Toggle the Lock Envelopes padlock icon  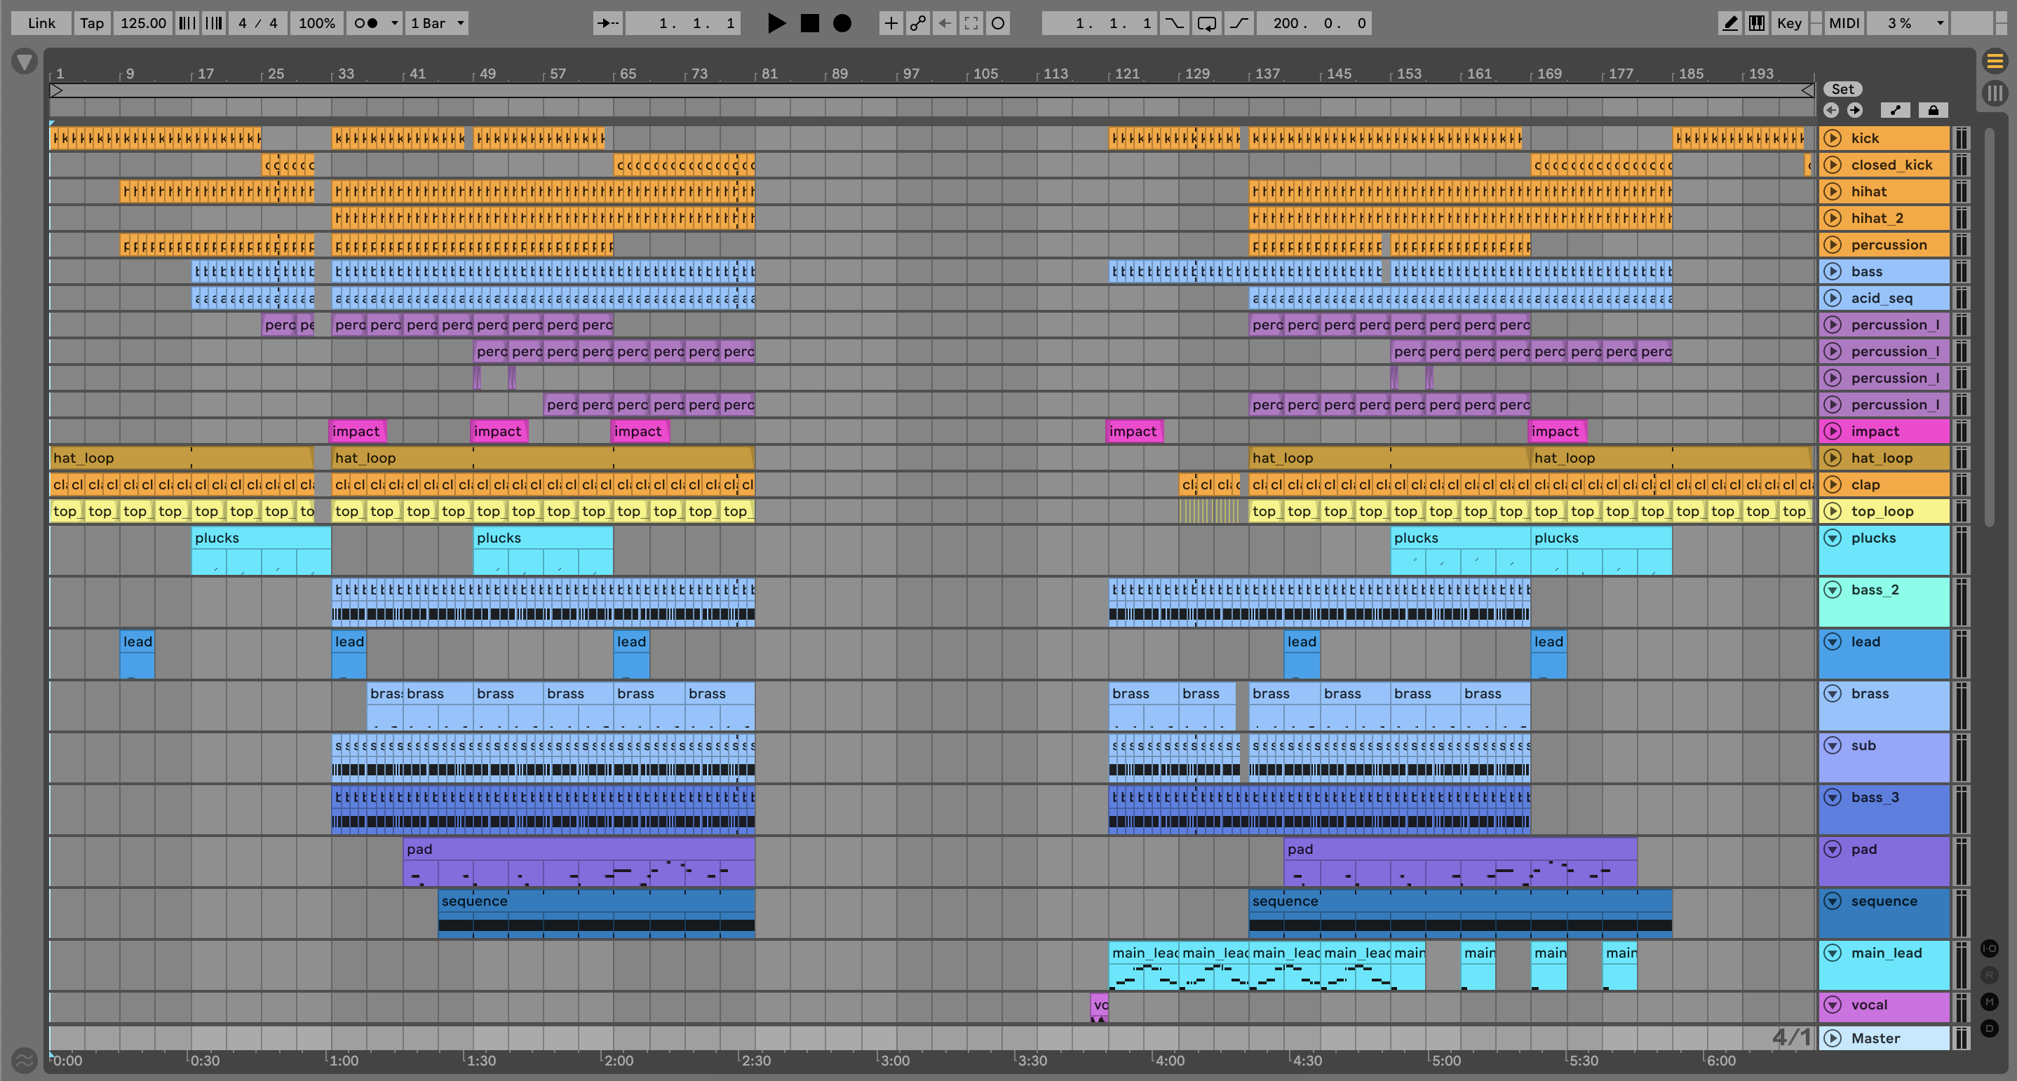point(1932,110)
